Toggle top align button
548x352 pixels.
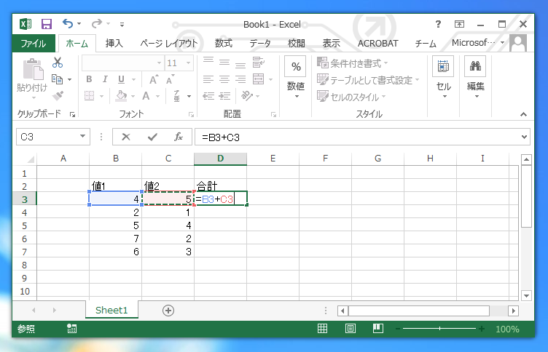coord(208,62)
